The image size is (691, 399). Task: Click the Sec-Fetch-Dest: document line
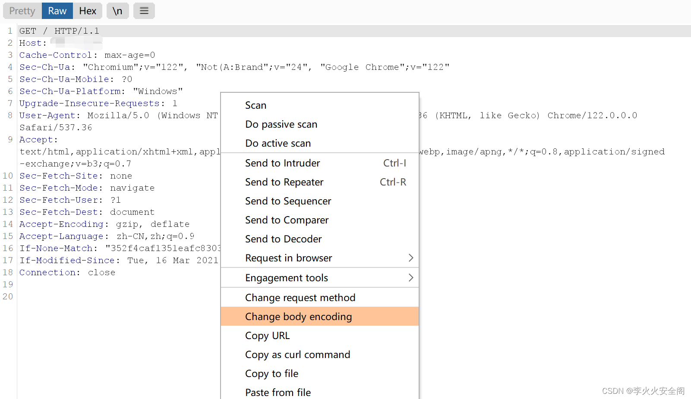click(87, 212)
